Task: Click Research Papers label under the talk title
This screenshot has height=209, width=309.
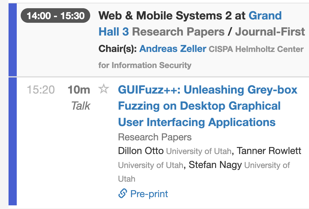Action: [x=155, y=137]
